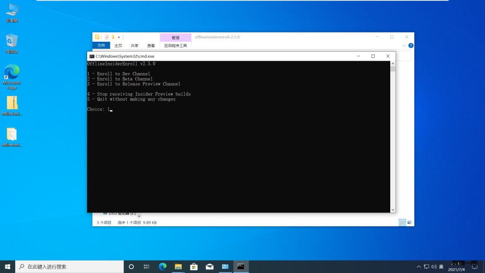Click the Microsoft Store taskbar icon
The height and width of the screenshot is (273, 485).
(x=194, y=267)
